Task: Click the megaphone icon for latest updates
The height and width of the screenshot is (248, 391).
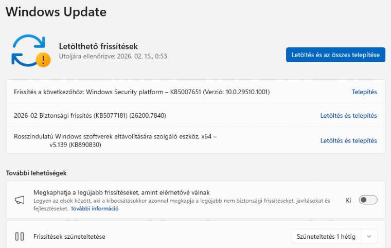Action: coord(20,200)
